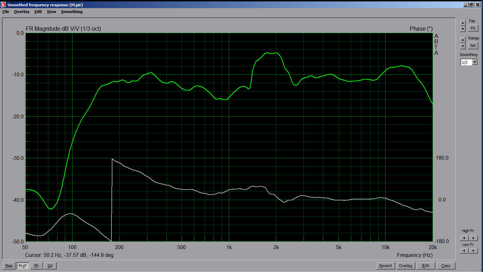Raise the Top level up arrow
This screenshot has width=483, height=272.
click(463, 23)
